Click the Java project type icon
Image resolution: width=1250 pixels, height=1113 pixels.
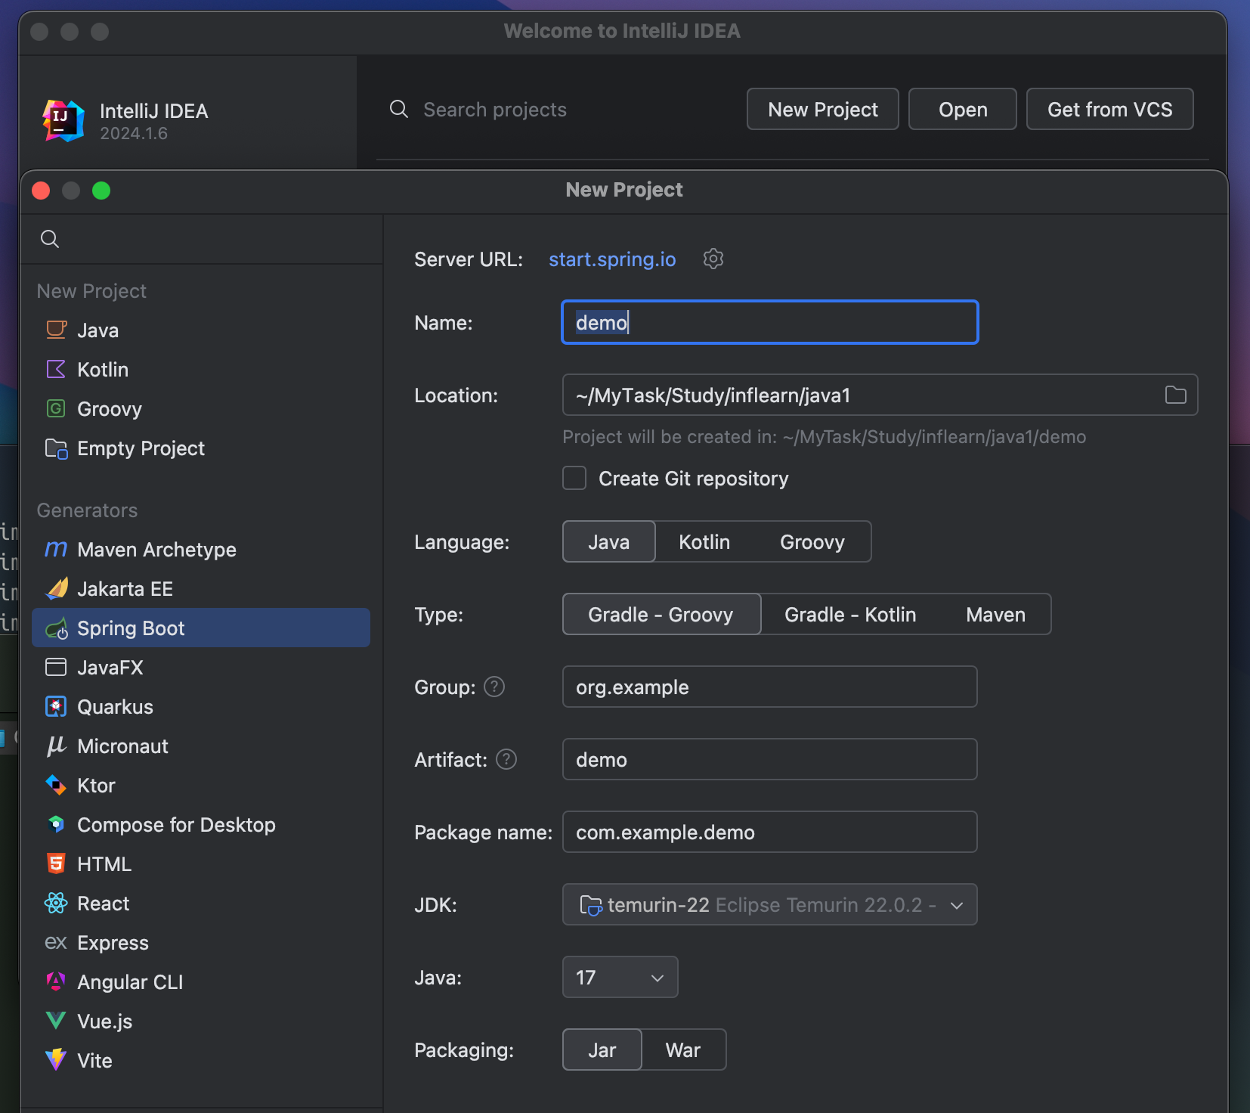tap(57, 330)
